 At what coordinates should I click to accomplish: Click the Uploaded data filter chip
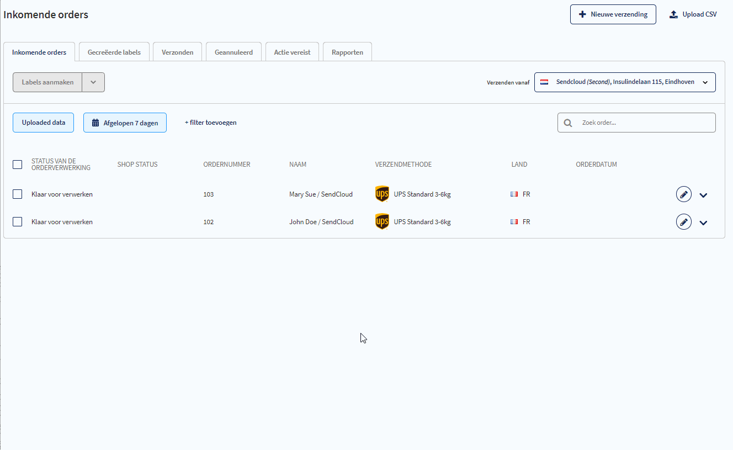(43, 123)
